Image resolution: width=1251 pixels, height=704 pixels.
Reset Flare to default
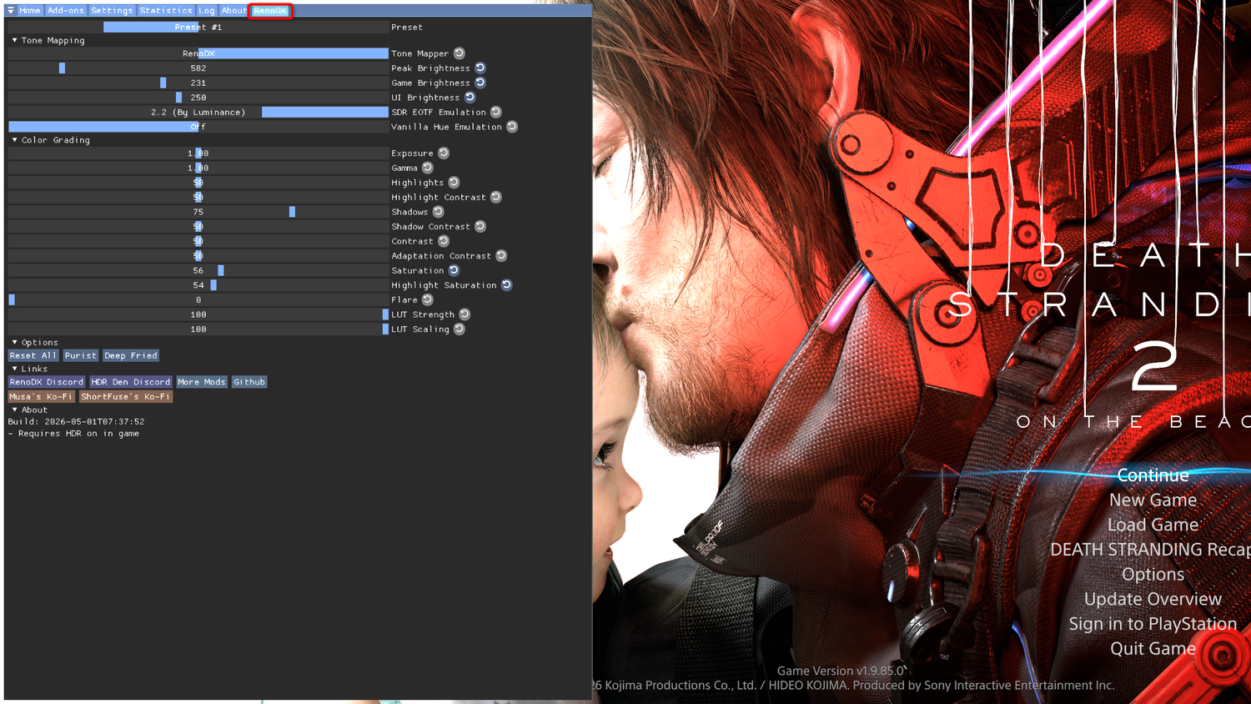pos(428,299)
